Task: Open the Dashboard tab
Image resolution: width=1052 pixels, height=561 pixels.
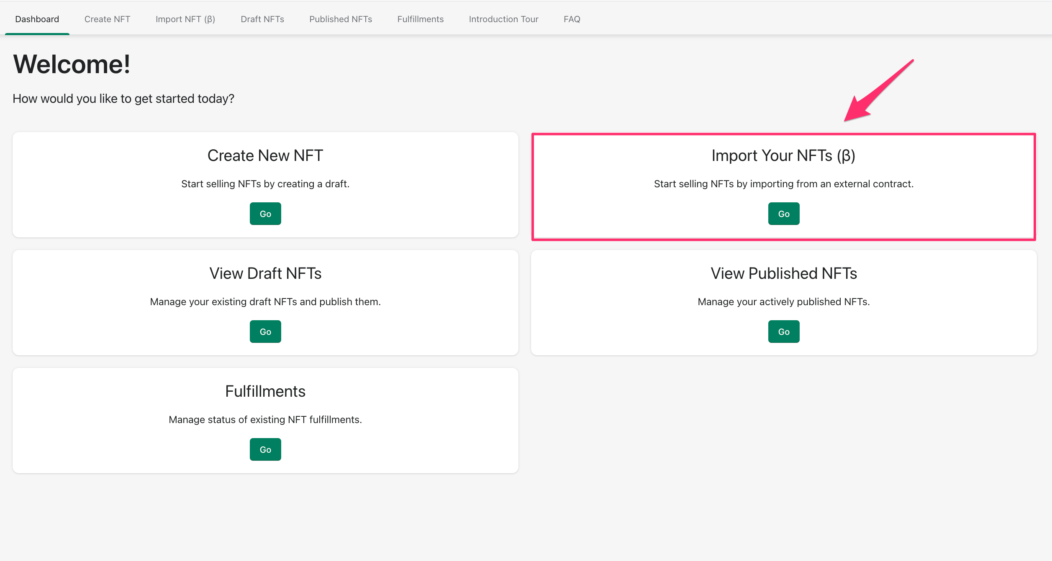Action: [37, 19]
